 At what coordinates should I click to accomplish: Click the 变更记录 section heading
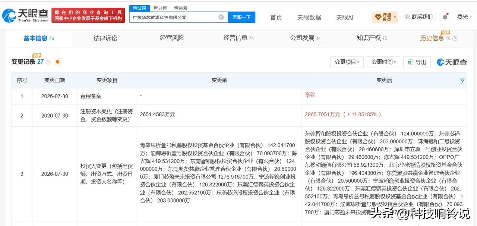pos(23,62)
